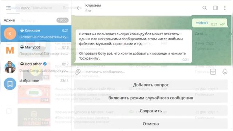Viewport: 233px width, 131px height.
Task: Open the hamburger main menu
Action: click(x=8, y=8)
